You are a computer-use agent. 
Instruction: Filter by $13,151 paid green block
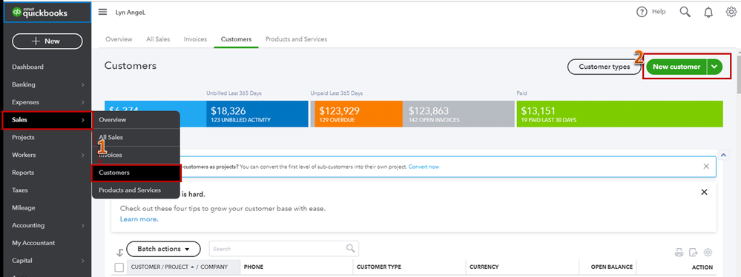[x=619, y=114]
